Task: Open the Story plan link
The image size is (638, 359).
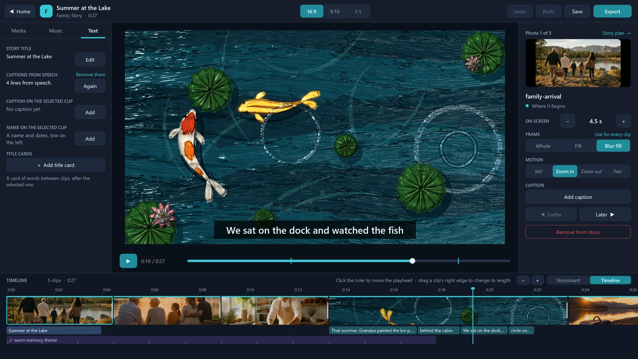Action: [x=616, y=33]
